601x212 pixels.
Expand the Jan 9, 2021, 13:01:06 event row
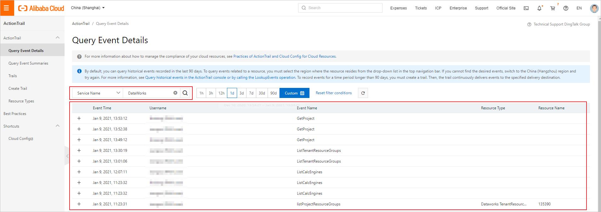click(79, 161)
